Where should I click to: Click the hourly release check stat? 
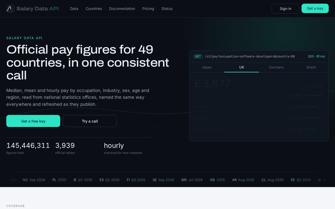123,148
